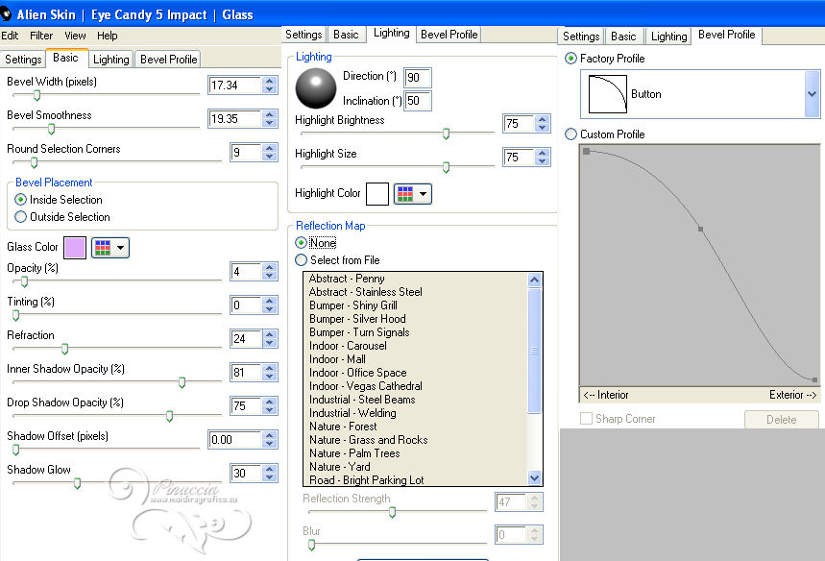Click the Opacity spinner arrows
Screen dimensions: 825x561
coord(269,272)
